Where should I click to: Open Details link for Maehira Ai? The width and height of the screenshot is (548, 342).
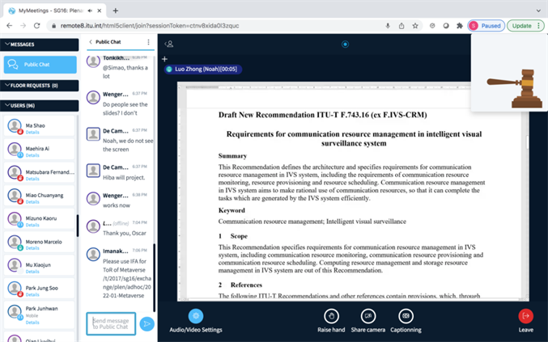pos(32,155)
